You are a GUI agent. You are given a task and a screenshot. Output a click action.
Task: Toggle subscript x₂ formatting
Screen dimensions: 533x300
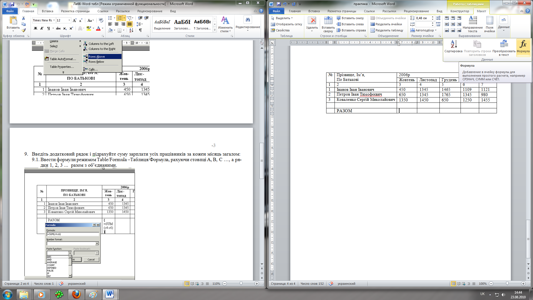(x=65, y=28)
